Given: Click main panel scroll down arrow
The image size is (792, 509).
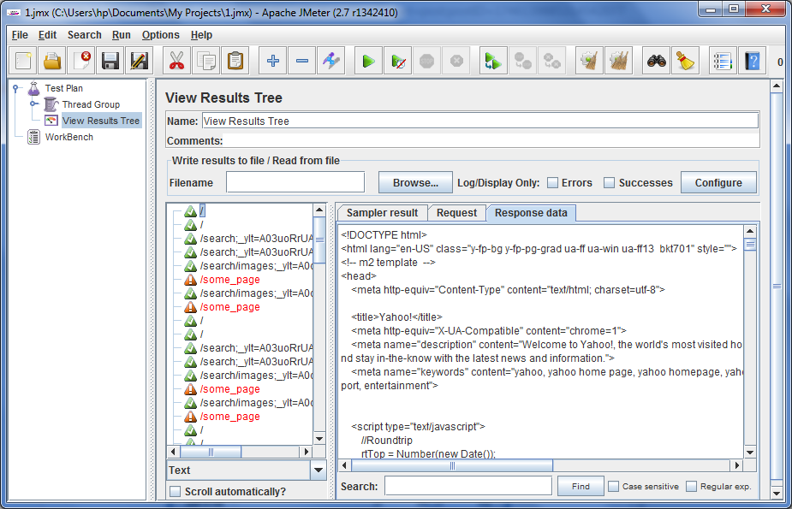Looking at the screenshot, I should (x=777, y=493).
